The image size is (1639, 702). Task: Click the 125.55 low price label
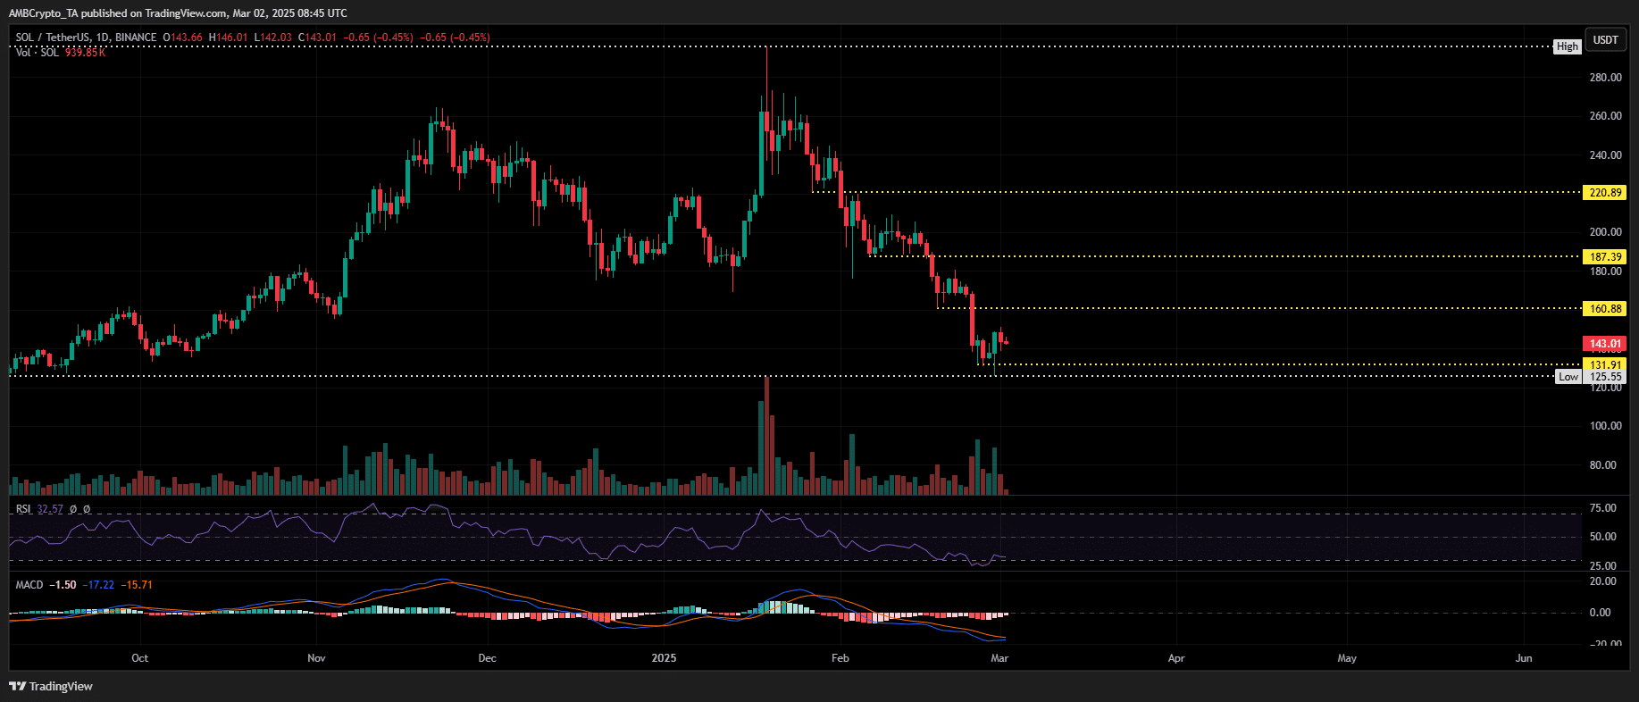[x=1605, y=377]
